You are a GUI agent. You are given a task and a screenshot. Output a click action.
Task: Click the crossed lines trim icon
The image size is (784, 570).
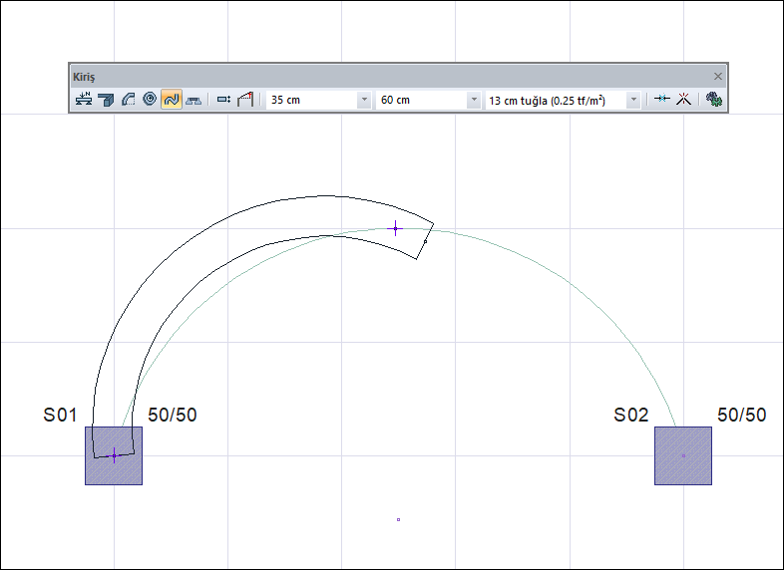tap(684, 100)
